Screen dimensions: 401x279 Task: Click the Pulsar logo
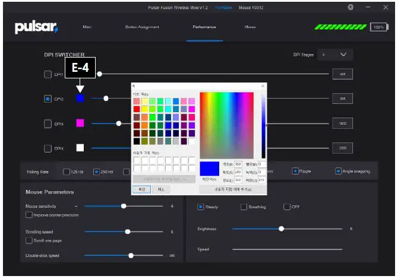[x=37, y=27]
